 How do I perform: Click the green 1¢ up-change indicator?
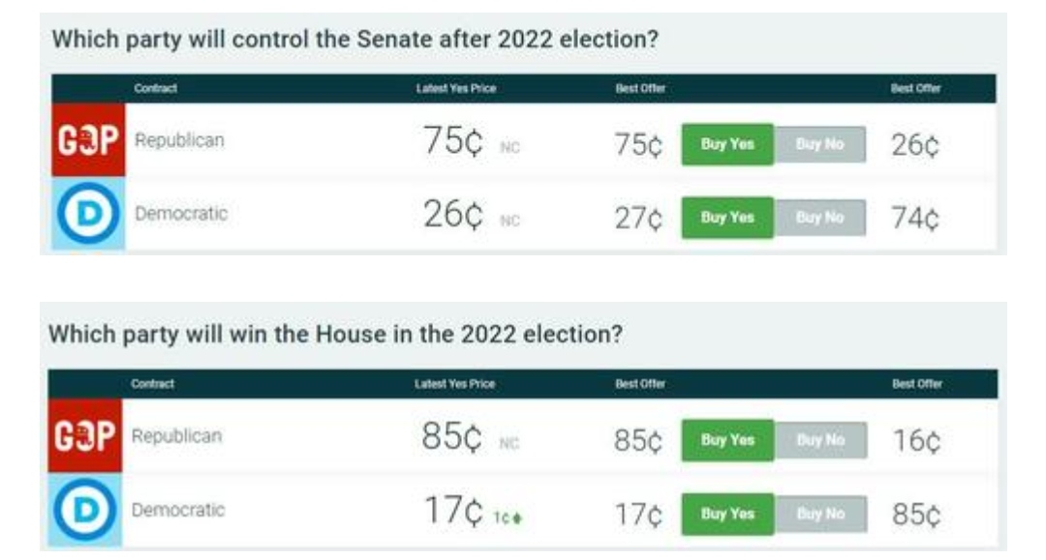click(x=507, y=517)
